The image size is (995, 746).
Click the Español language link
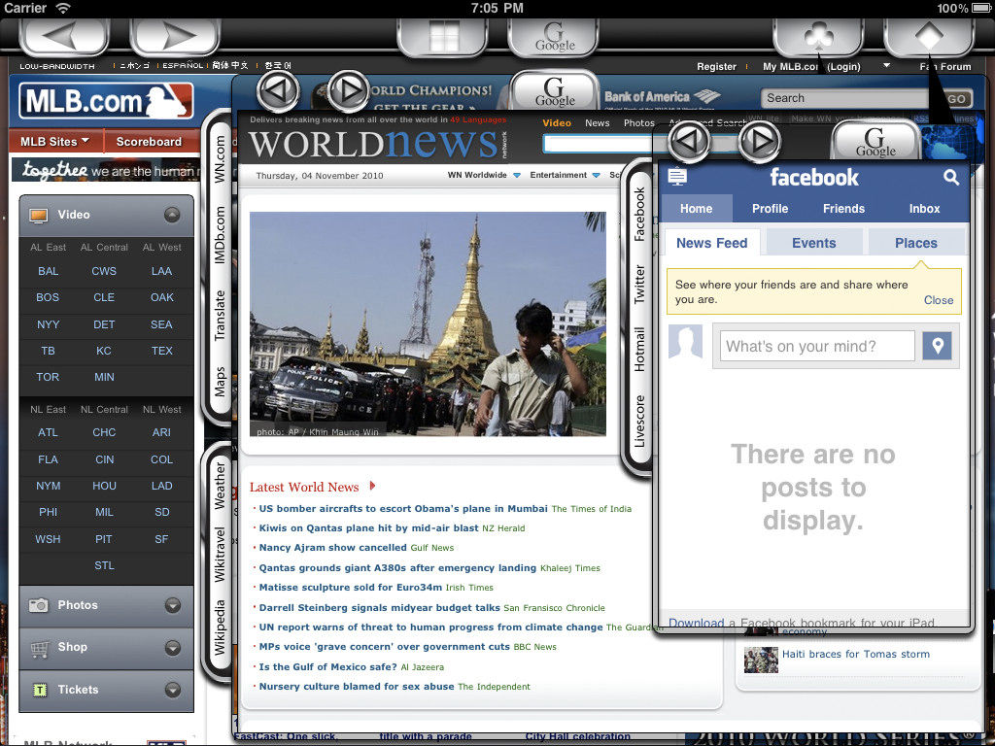click(183, 65)
